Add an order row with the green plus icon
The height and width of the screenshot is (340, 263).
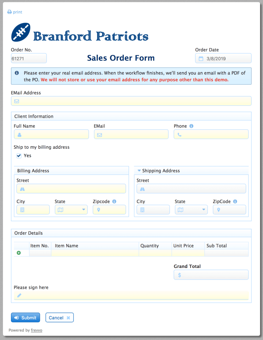point(19,253)
